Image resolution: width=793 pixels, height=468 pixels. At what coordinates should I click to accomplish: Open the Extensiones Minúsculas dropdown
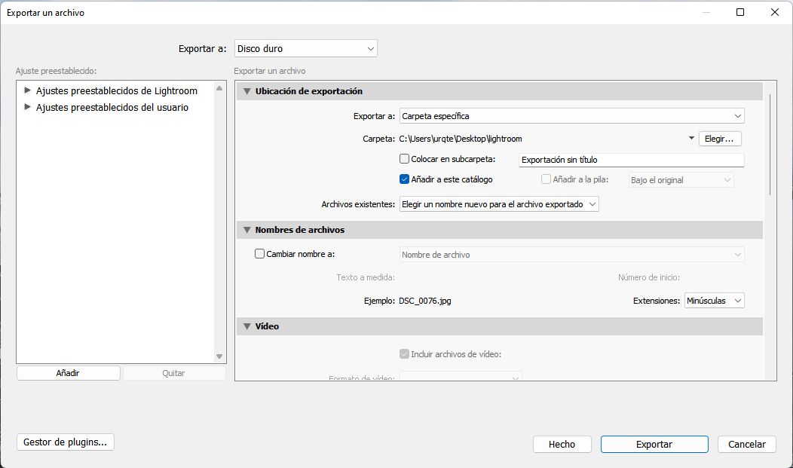click(x=714, y=301)
